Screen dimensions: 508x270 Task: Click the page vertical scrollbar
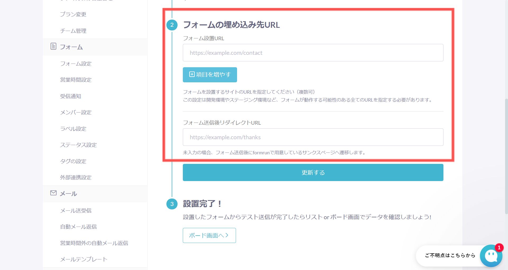pyautogui.click(x=506, y=156)
